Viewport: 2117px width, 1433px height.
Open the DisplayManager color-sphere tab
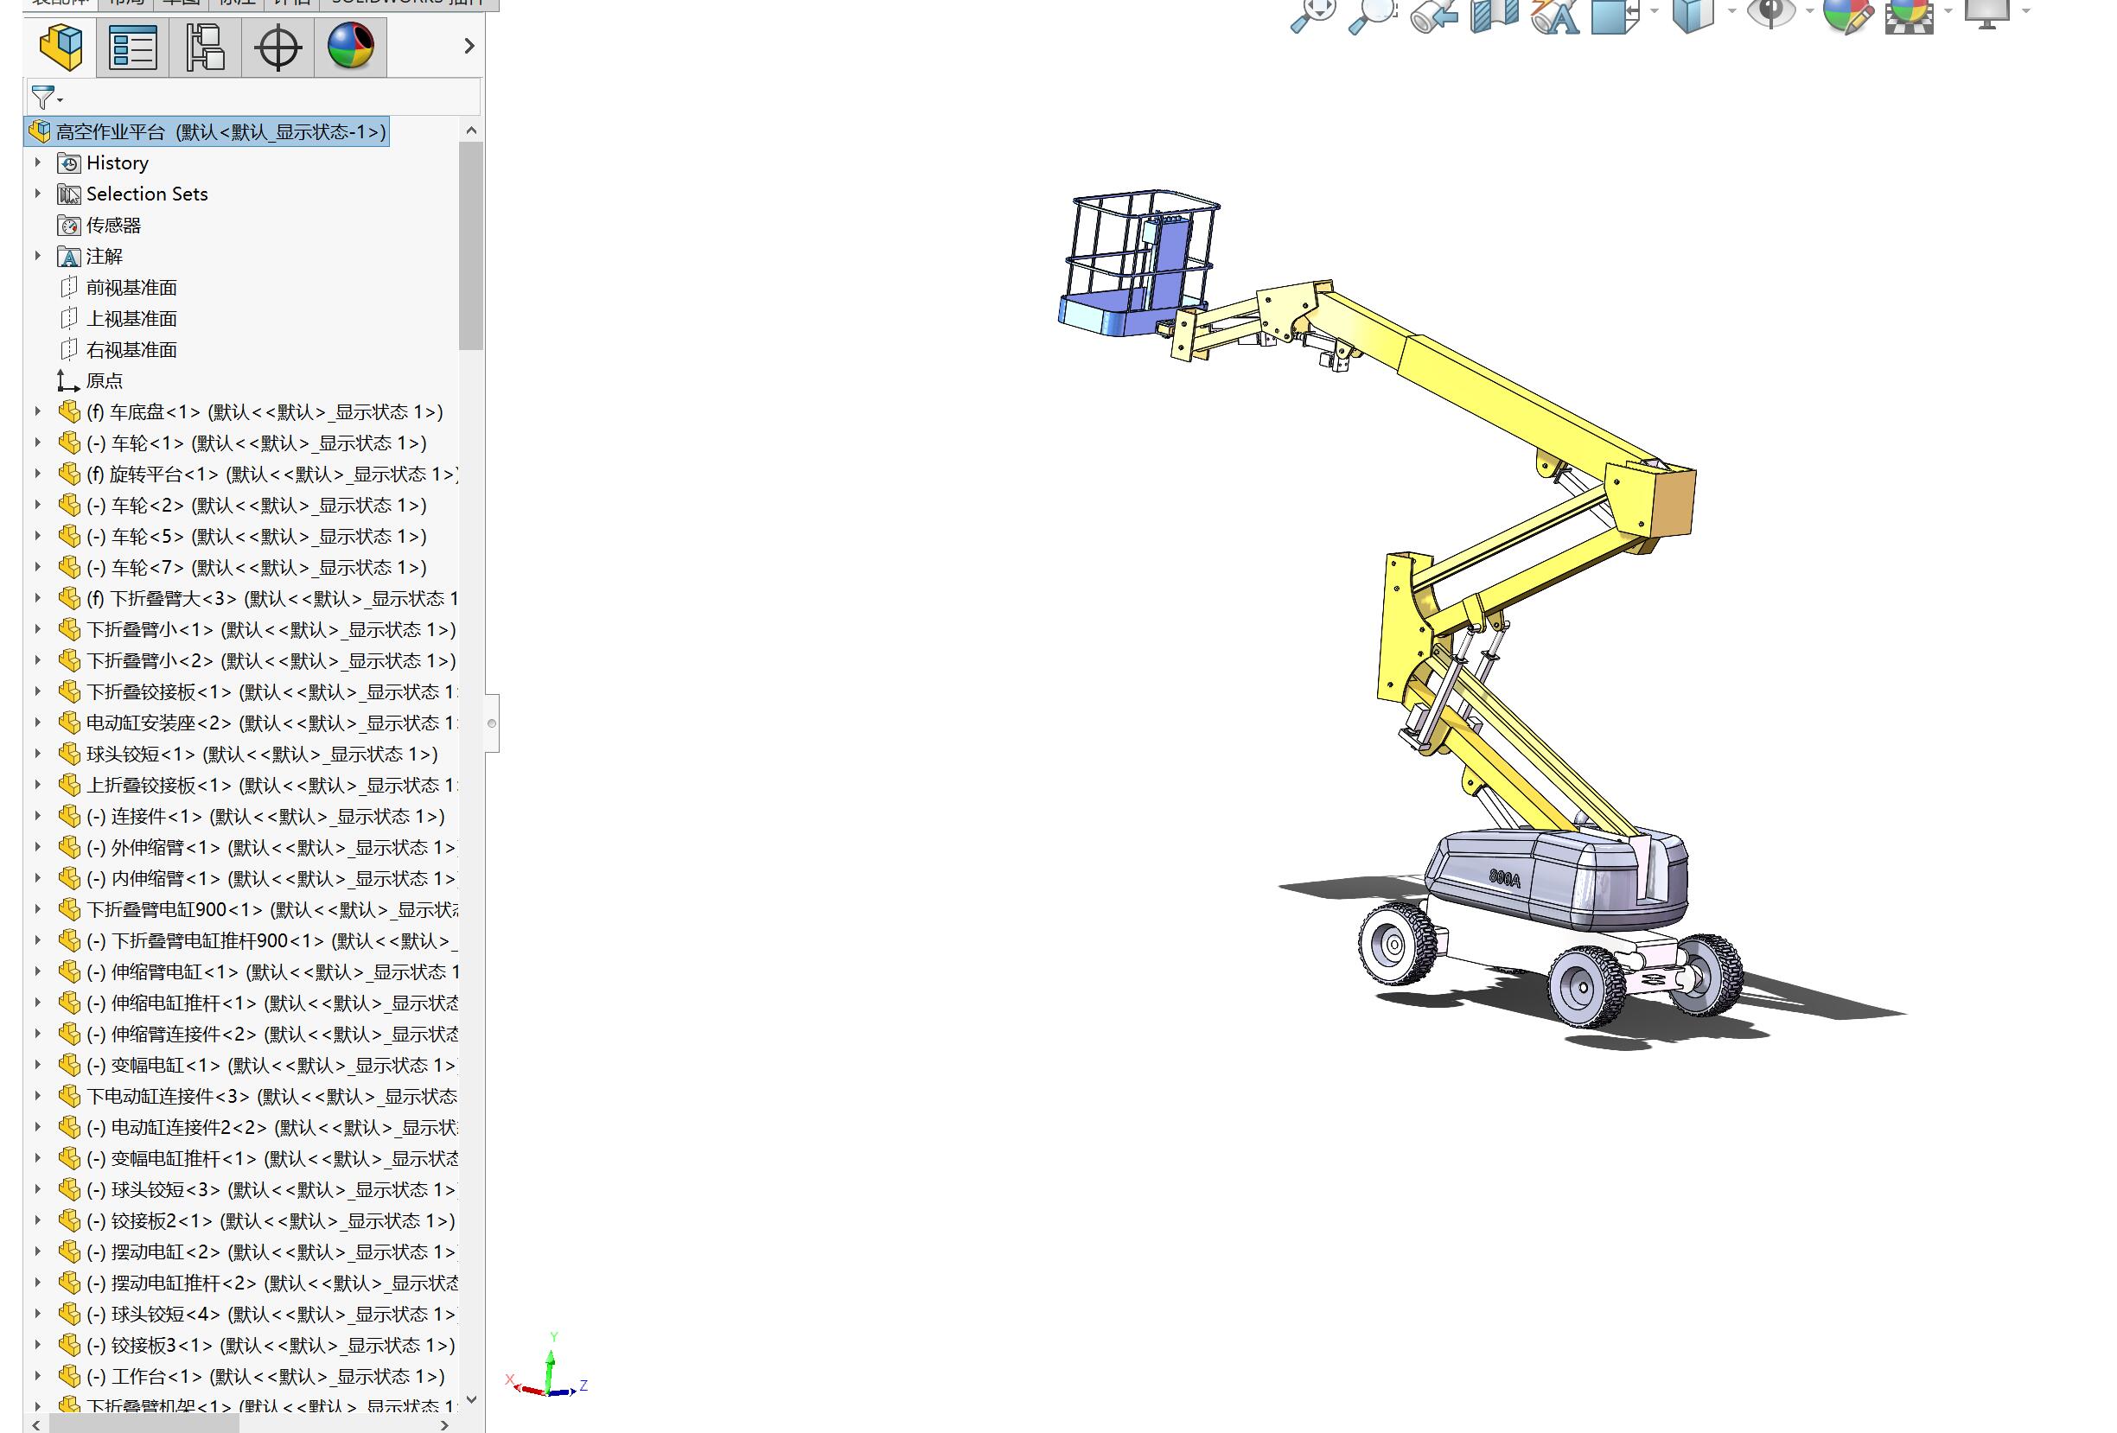[351, 47]
